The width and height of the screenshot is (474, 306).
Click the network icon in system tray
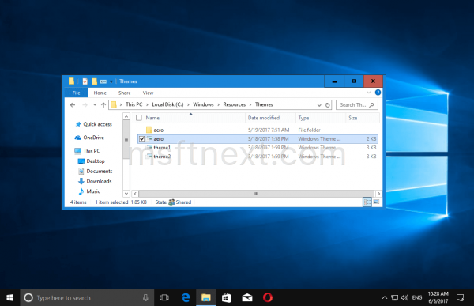pos(394,298)
